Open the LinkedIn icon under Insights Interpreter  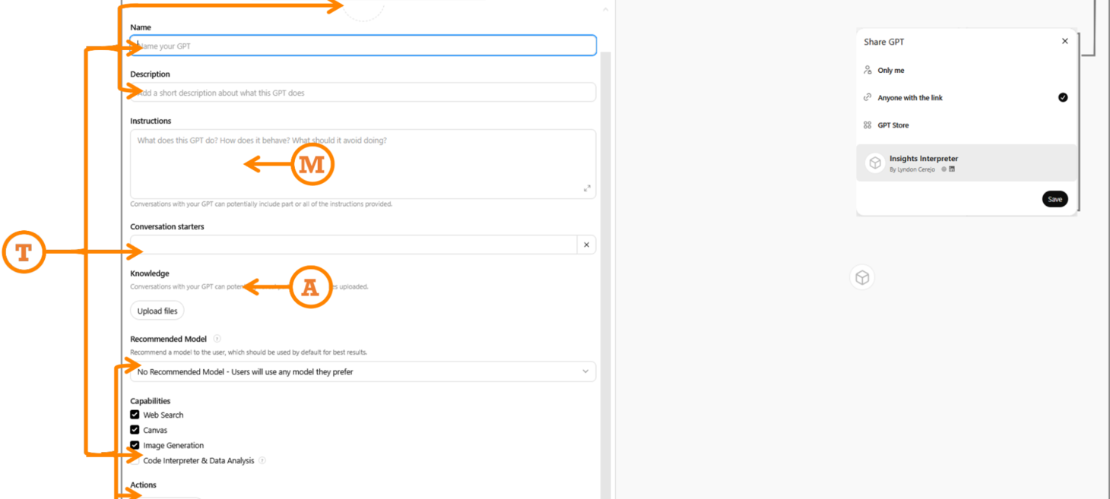click(x=952, y=169)
